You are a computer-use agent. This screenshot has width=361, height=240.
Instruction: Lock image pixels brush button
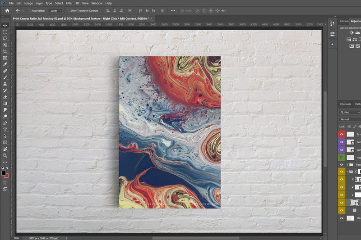click(x=355, y=127)
